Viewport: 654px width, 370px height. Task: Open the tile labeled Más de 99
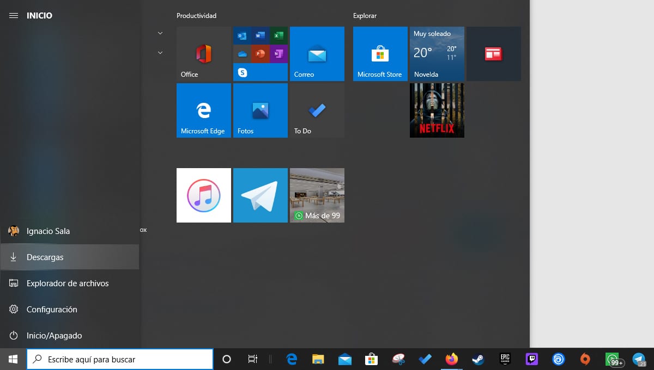pyautogui.click(x=317, y=195)
